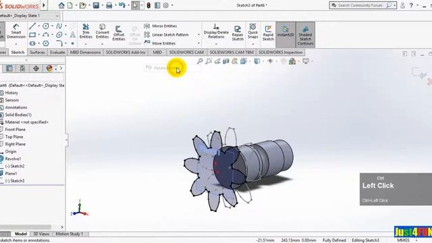Select the sketch Text tool
Screen dimensions: 432x243
point(72,35)
